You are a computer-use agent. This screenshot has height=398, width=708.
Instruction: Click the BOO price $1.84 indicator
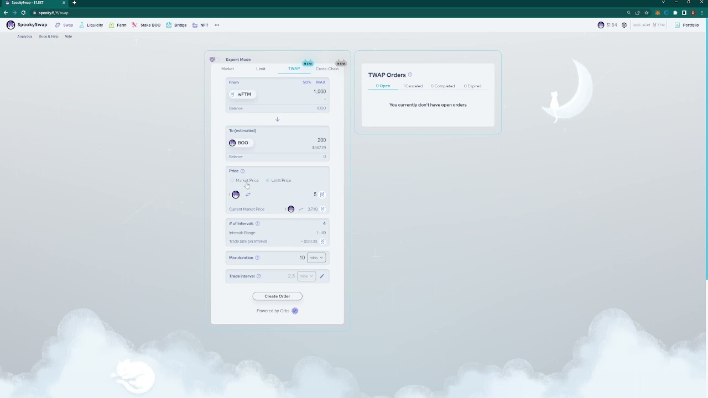coord(607,25)
